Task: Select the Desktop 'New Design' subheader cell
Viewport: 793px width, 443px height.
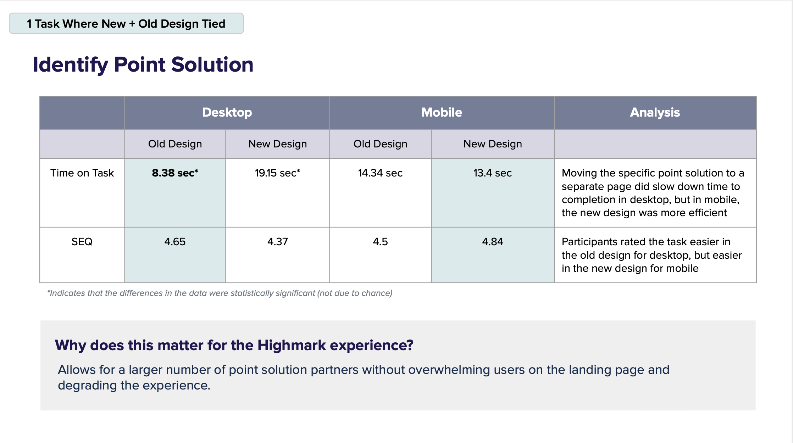Action: point(277,144)
